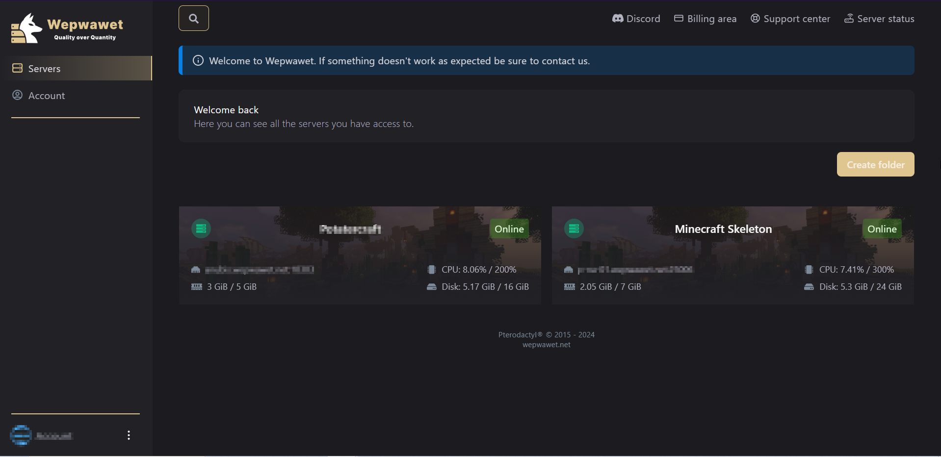
Task: Click the text '2.05 GiB / 7 GiB'
Action: 610,287
